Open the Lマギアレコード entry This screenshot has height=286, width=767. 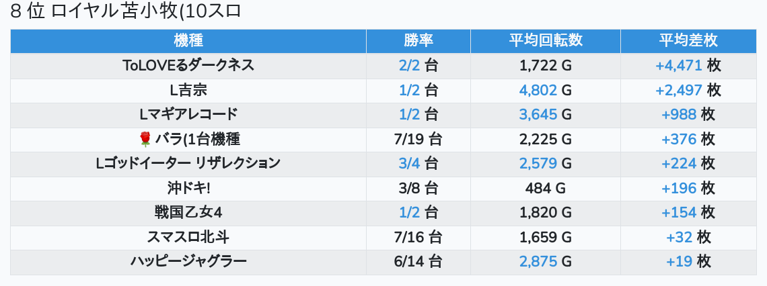pyautogui.click(x=188, y=115)
